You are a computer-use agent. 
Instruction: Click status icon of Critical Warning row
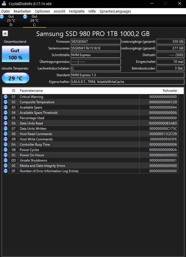coord(6,97)
